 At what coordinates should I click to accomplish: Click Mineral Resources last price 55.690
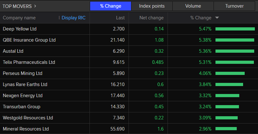[x=117, y=129]
